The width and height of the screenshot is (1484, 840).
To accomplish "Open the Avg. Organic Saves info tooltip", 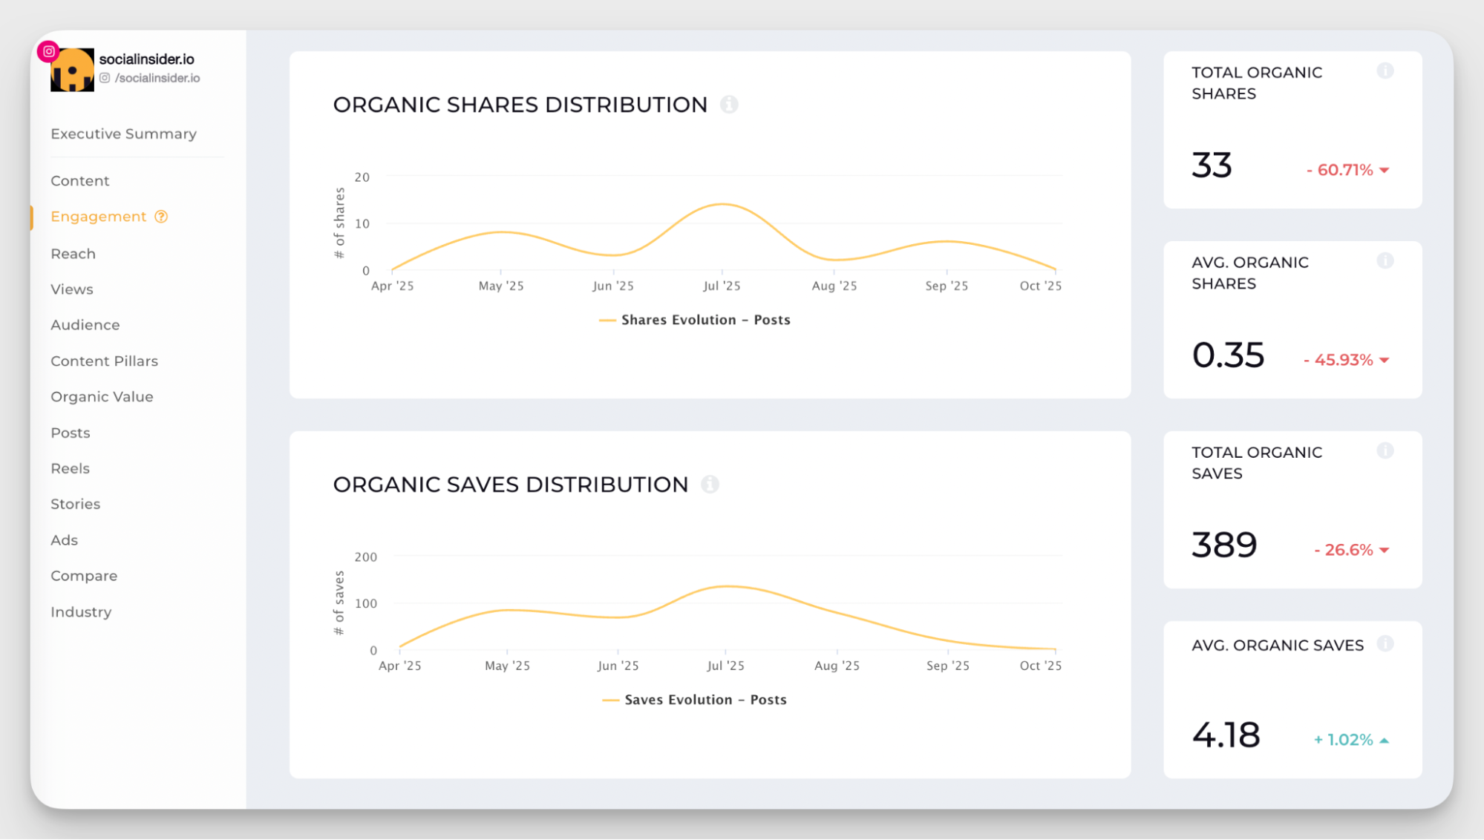I will click(1385, 644).
